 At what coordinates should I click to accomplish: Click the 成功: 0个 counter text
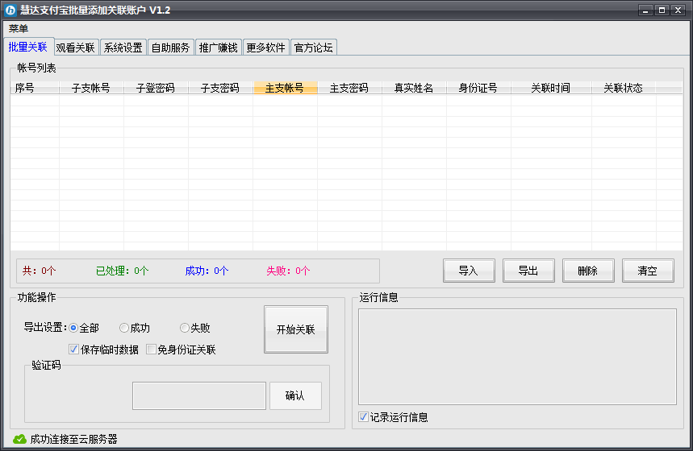[x=207, y=271]
